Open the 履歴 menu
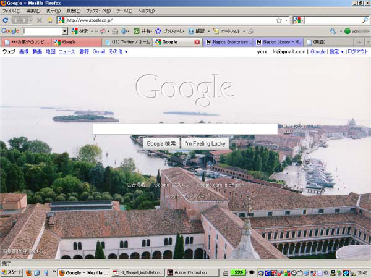 pyautogui.click(x=74, y=11)
